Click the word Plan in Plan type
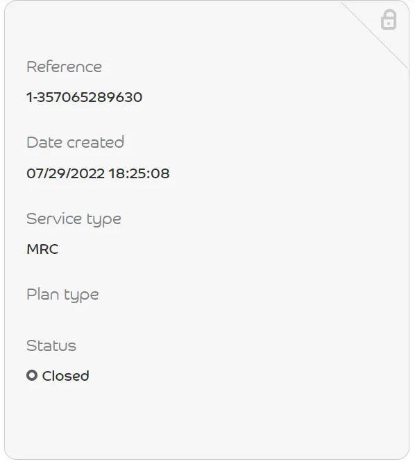This screenshot has width=415, height=464. (x=43, y=295)
